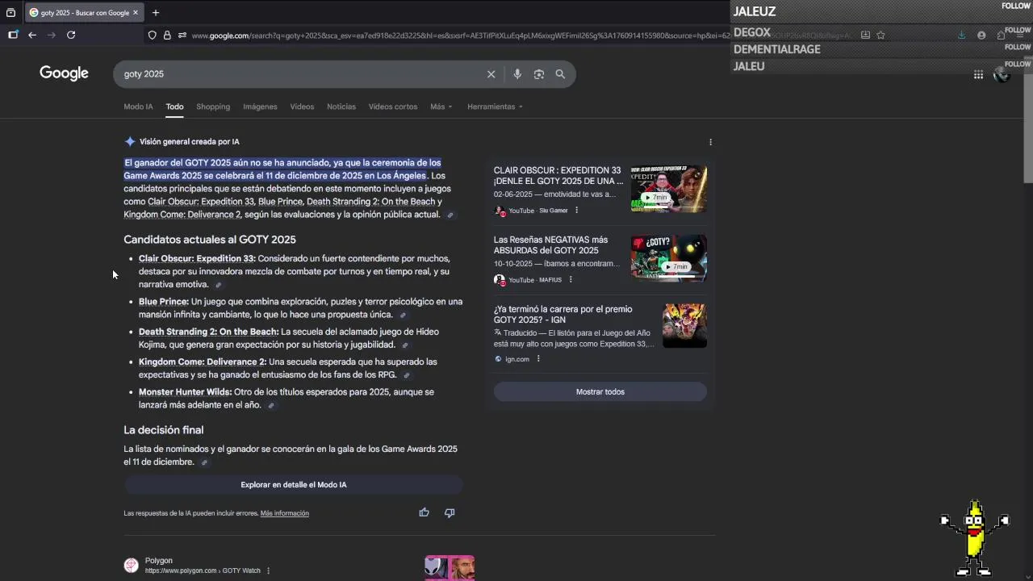The image size is (1033, 581).
Task: Open Clair Obscur: Expedition 33 bullet link
Action: (x=197, y=259)
